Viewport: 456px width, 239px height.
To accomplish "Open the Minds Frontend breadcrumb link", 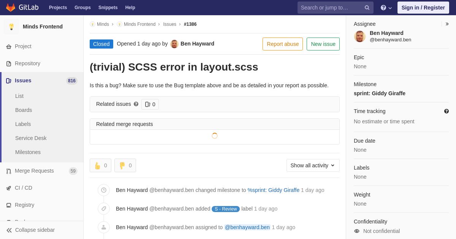I will (x=139, y=24).
